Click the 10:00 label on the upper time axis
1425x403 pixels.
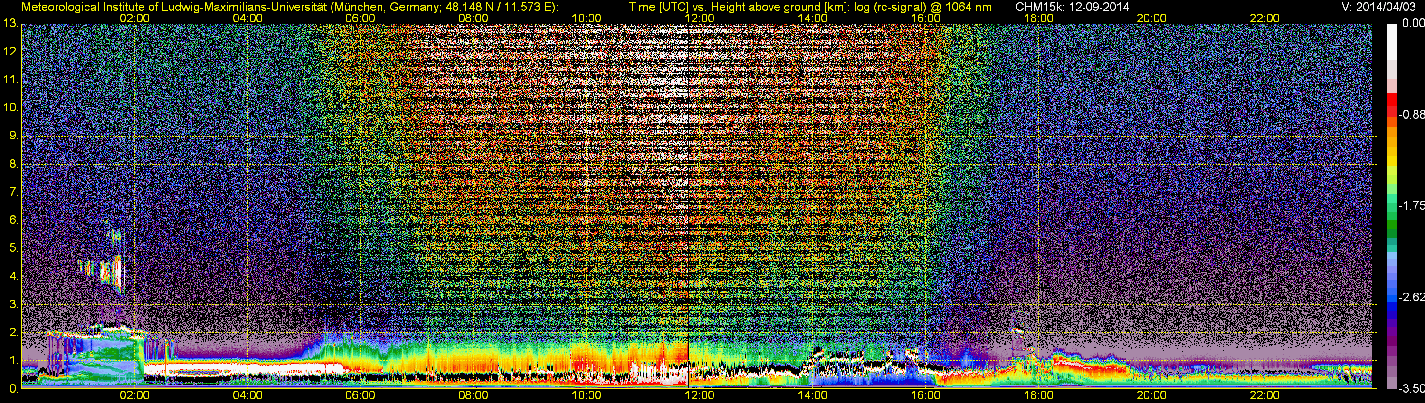pos(586,18)
